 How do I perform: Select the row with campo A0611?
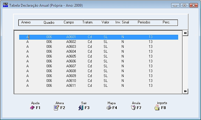click(x=99, y=86)
